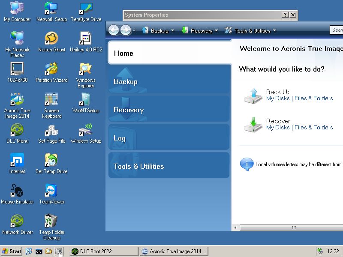Open Network Driver shortcut
The width and height of the screenshot is (343, 257).
[x=17, y=224]
